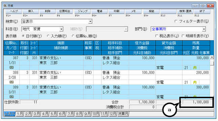
Task: Click the 残高 column header
Action: pos(196,43)
